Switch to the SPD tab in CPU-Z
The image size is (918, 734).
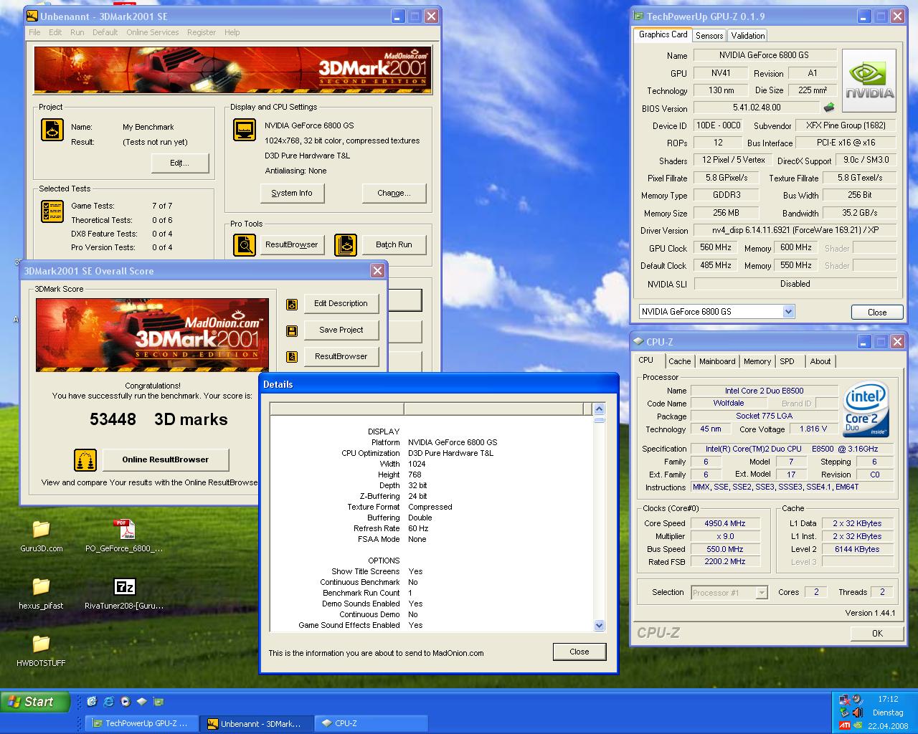click(x=787, y=362)
